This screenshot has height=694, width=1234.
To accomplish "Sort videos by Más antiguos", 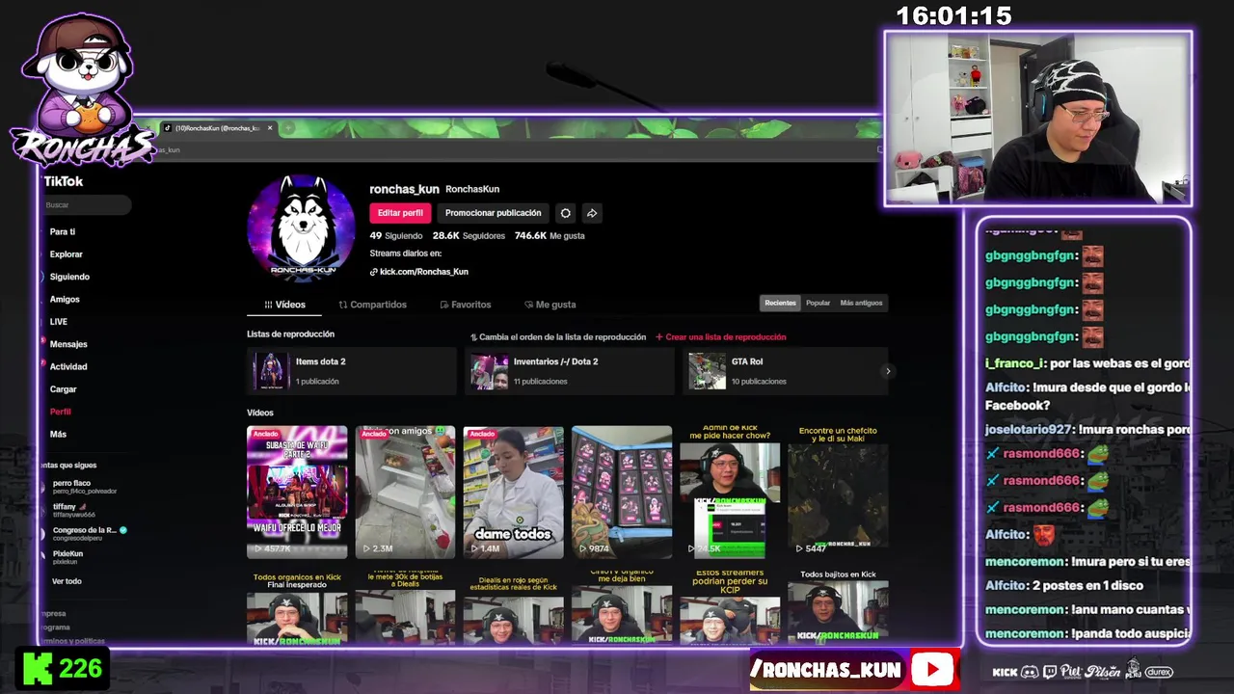I will coord(861,303).
